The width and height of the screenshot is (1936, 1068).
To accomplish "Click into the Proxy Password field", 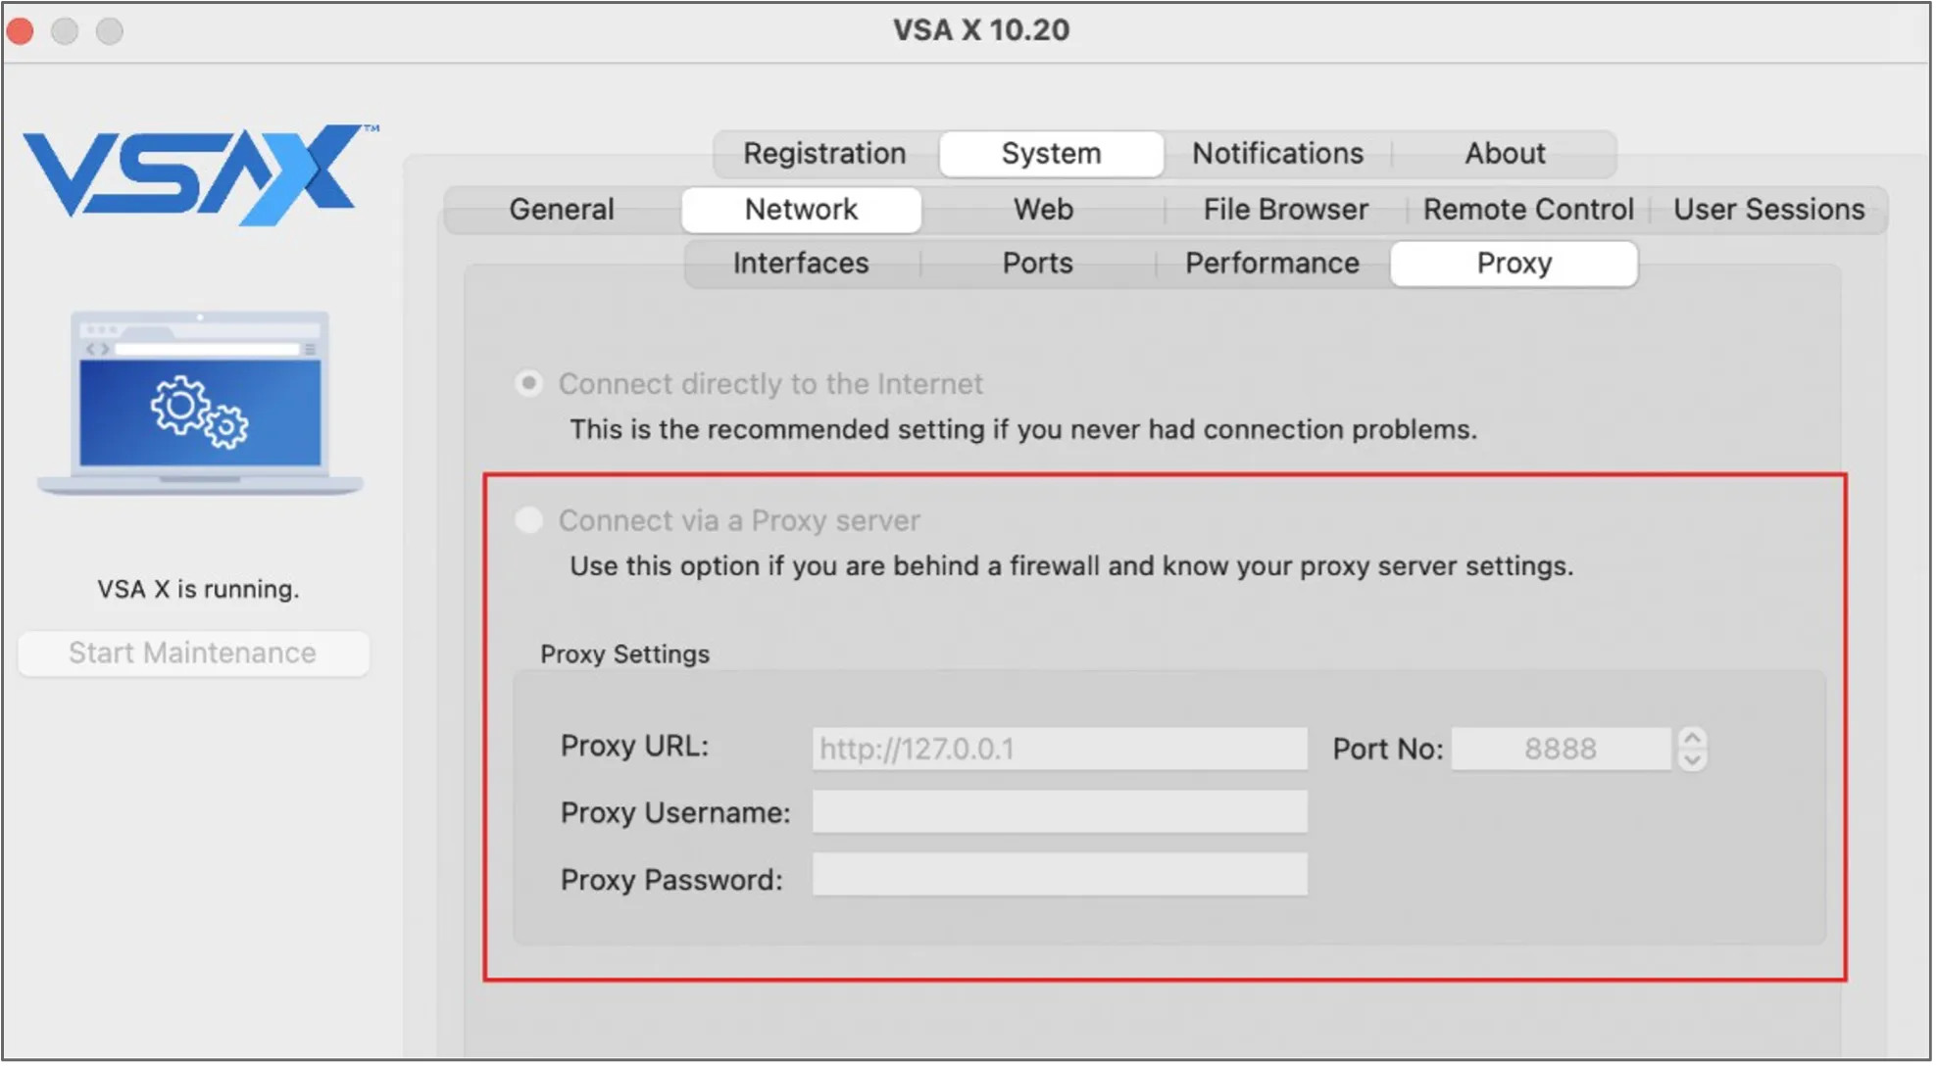I will pyautogui.click(x=1059, y=875).
